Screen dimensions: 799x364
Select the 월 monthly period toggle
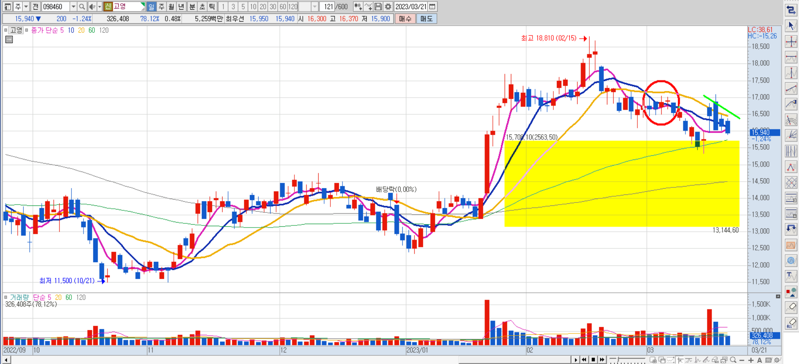click(x=171, y=7)
